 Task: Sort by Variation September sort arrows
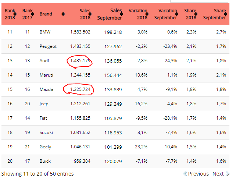click(176, 14)
